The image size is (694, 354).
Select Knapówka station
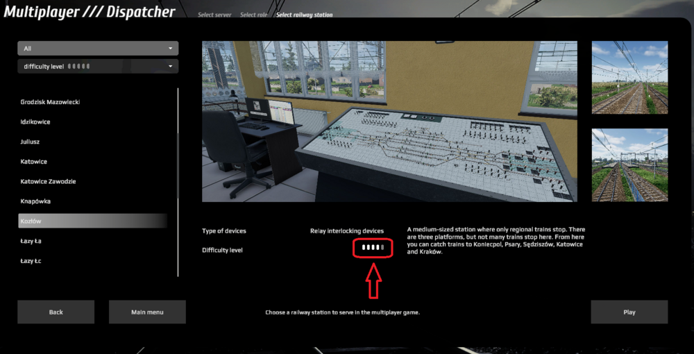pos(35,201)
